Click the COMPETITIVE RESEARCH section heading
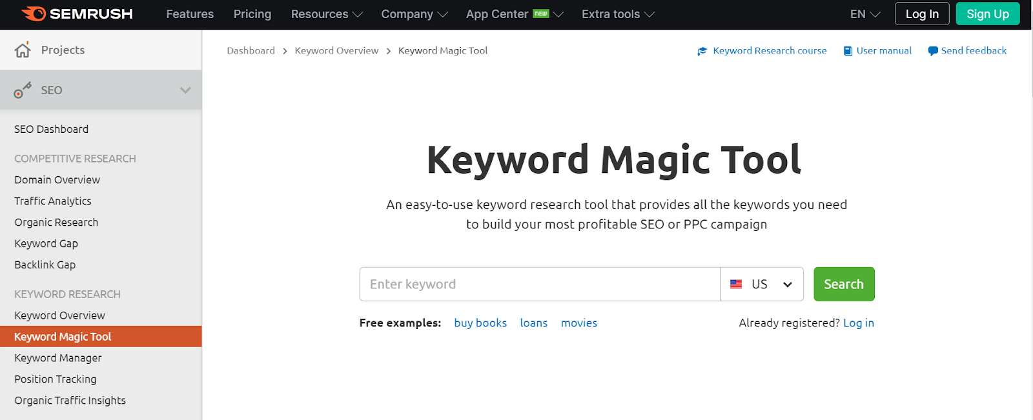Viewport: 1033px width, 420px height. click(x=75, y=159)
